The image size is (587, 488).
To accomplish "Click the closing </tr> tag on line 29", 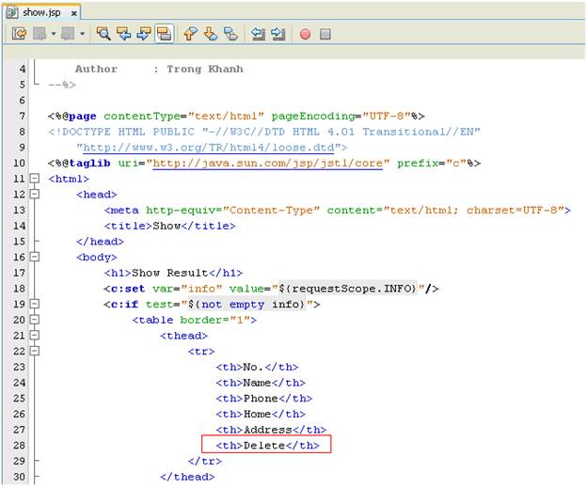I will pyautogui.click(x=204, y=461).
